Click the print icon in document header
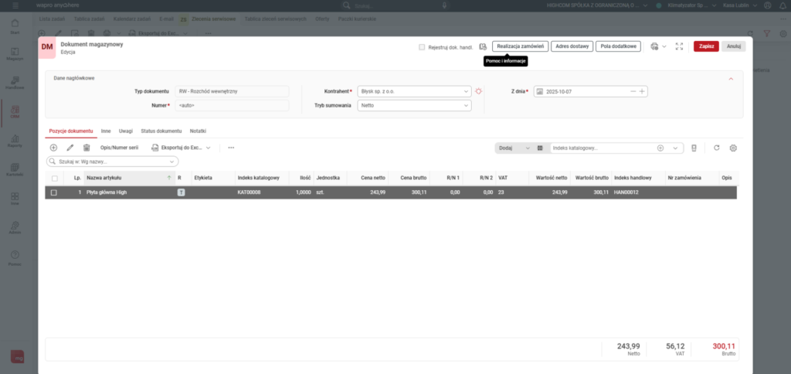Viewport: 791px width, 374px height. pyautogui.click(x=655, y=46)
